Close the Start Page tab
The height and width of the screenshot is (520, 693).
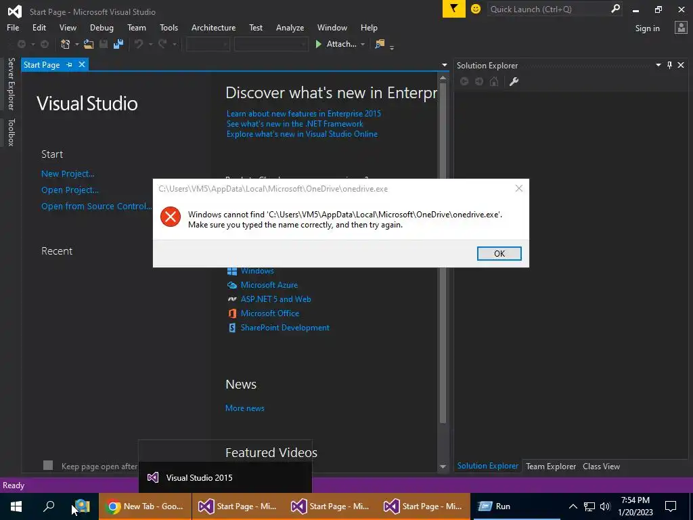tap(82, 64)
